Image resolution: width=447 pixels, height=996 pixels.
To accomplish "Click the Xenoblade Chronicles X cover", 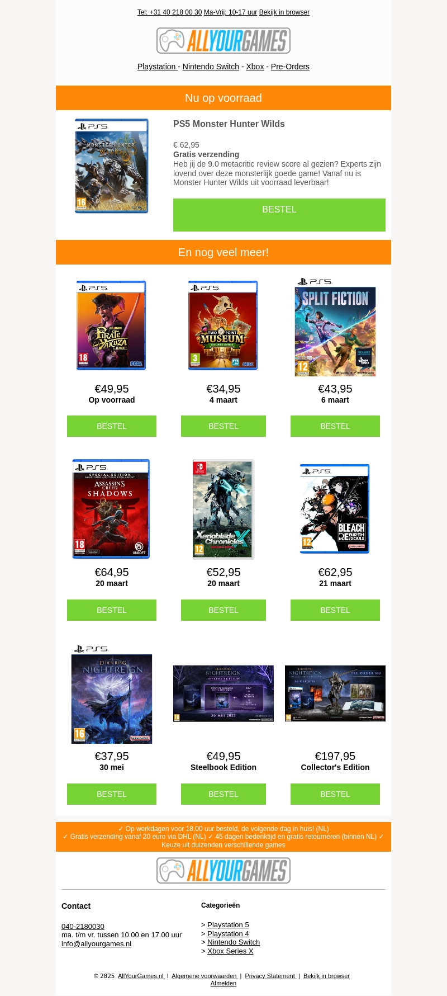I will pos(223,509).
